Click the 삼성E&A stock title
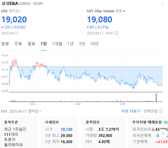Image resolution: width=168 pixels, height=148 pixels. [10, 4]
